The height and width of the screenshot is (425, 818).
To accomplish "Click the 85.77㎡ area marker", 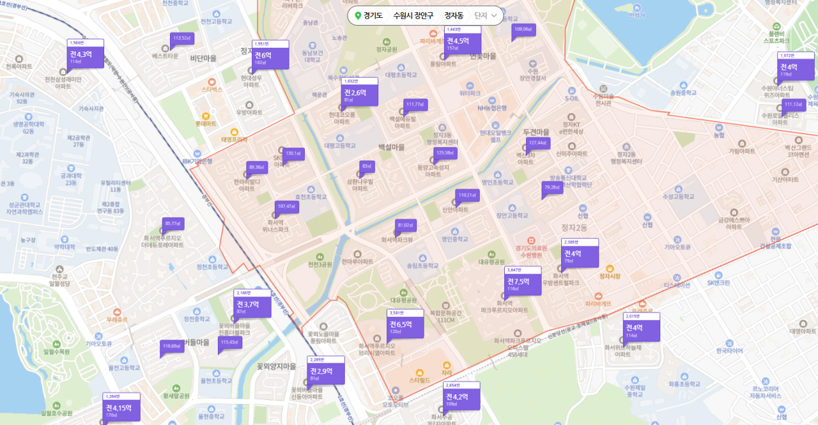I will [x=173, y=224].
